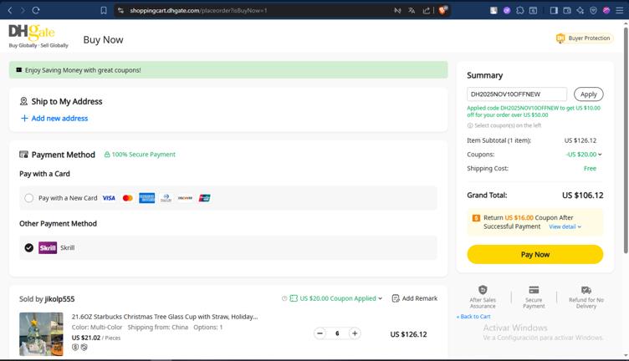Increase item quantity with plus button
The width and height of the screenshot is (629, 361).
tap(355, 333)
